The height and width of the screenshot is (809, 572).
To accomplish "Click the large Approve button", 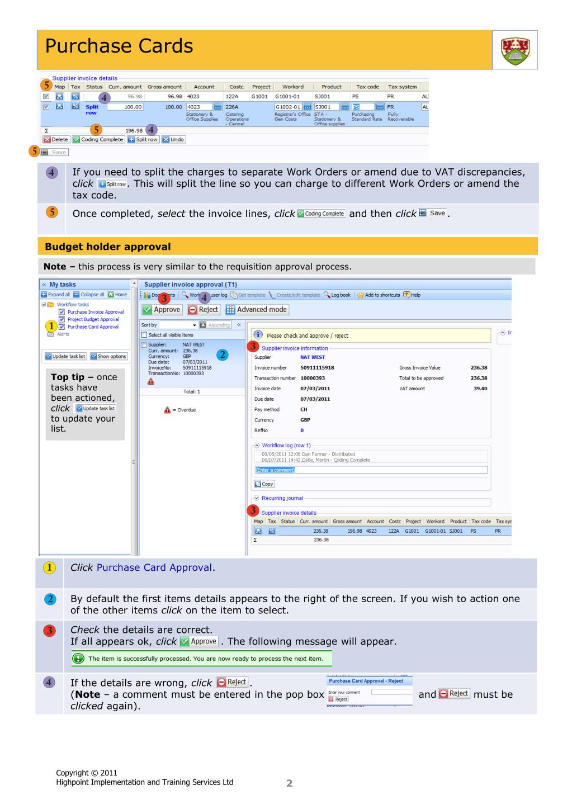I will tap(162, 309).
